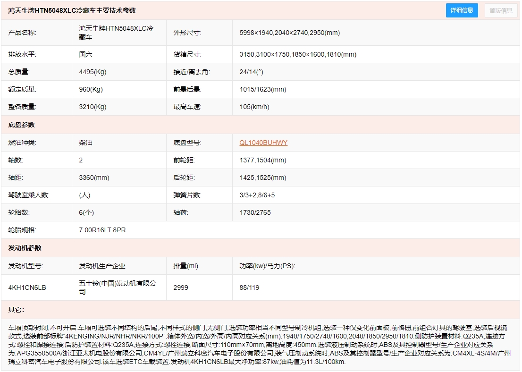Click the overhang value 1015/1623(mm)

click(263, 89)
